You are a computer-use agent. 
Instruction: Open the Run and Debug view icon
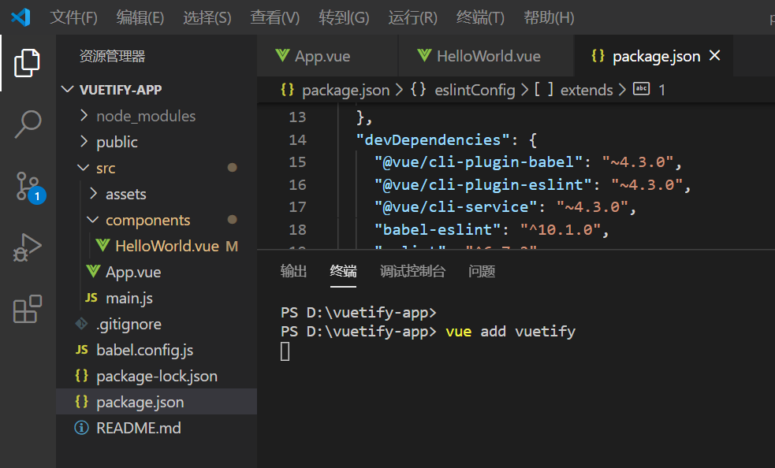coord(27,247)
